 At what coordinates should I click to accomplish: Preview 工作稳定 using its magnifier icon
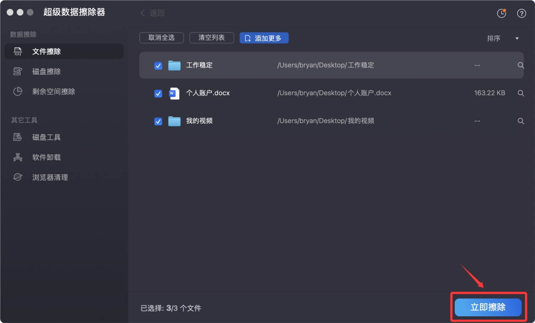coord(521,65)
